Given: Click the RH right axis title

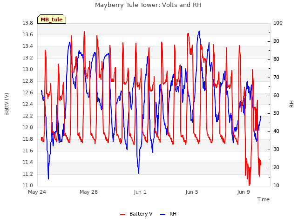Looking at the screenshot, I should pos(291,104).
